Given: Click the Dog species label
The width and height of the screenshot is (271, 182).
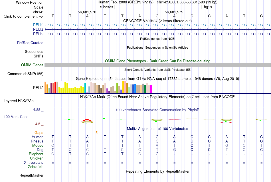Looking at the screenshot, I should [40, 150].
